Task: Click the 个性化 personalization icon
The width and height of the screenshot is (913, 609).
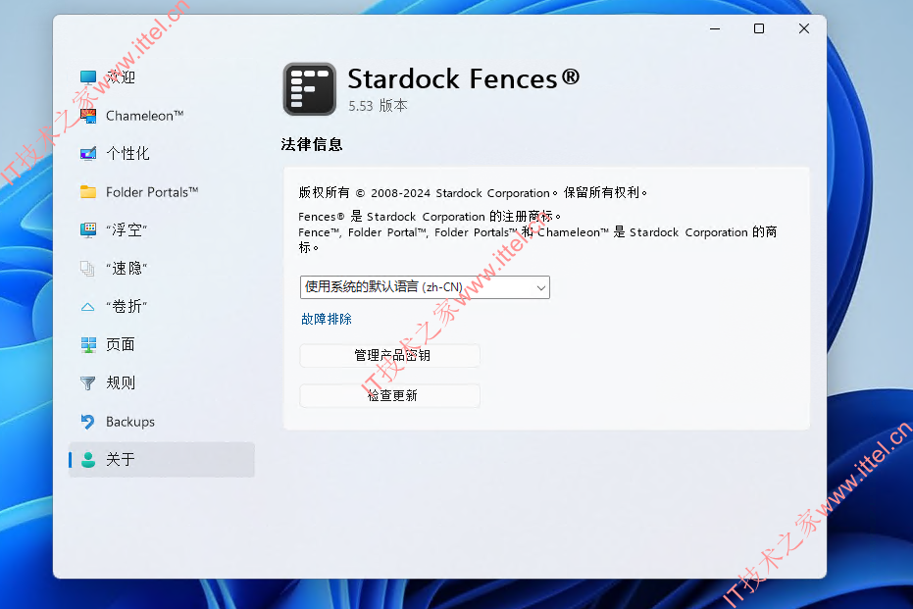Action: [88, 154]
